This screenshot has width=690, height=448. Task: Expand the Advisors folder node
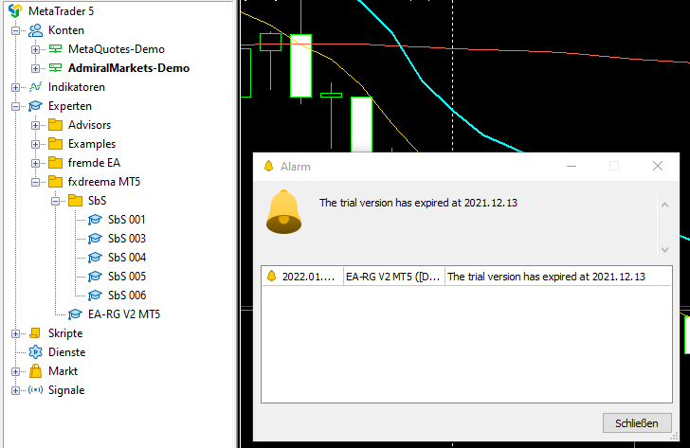pyautogui.click(x=35, y=125)
